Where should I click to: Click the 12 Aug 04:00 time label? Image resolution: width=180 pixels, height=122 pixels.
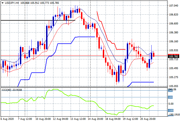pos(61,119)
